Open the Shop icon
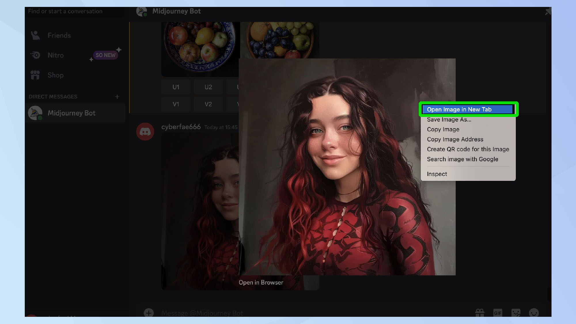 pyautogui.click(x=35, y=75)
